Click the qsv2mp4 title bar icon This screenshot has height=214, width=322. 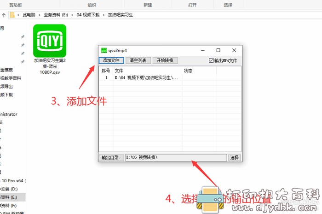pos(104,50)
